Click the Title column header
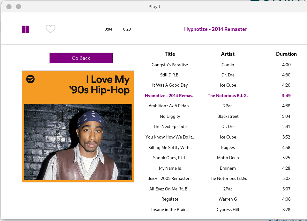The image size is (307, 221). pyautogui.click(x=170, y=54)
